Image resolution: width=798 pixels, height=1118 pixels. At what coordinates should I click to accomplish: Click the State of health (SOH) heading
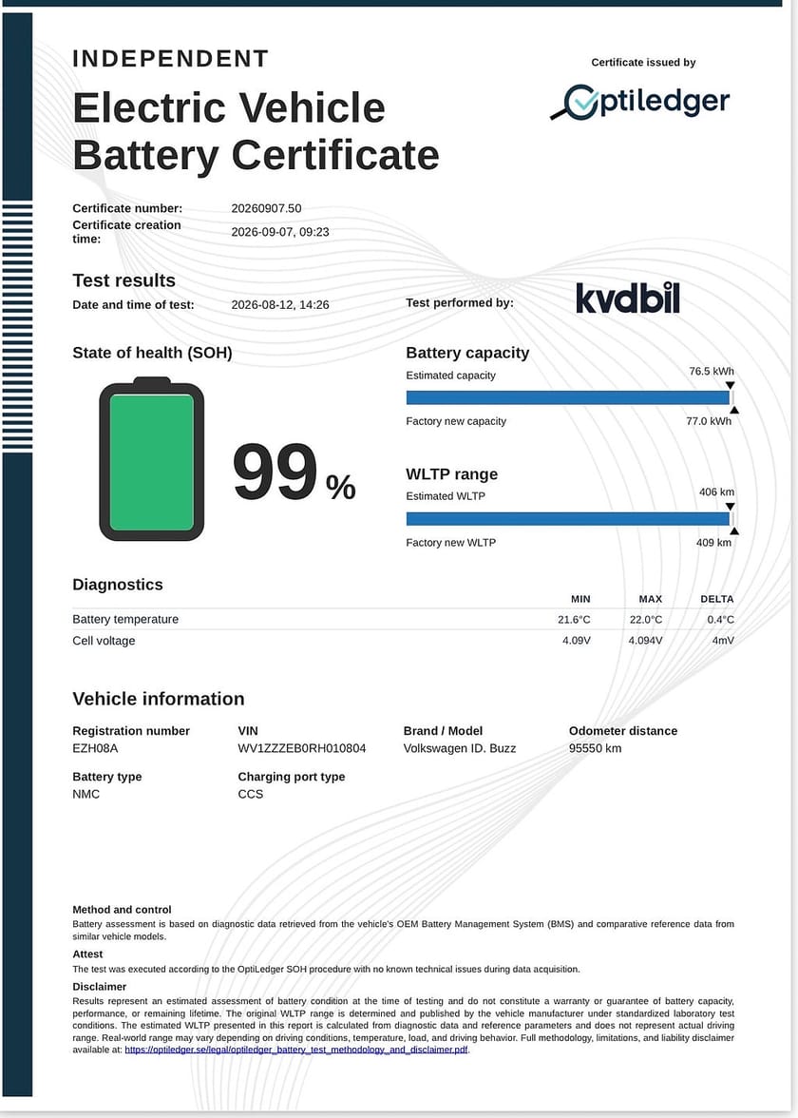pos(152,353)
